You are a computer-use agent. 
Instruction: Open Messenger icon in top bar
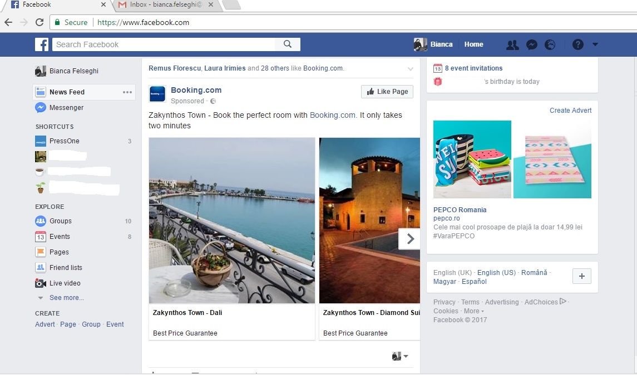click(531, 44)
